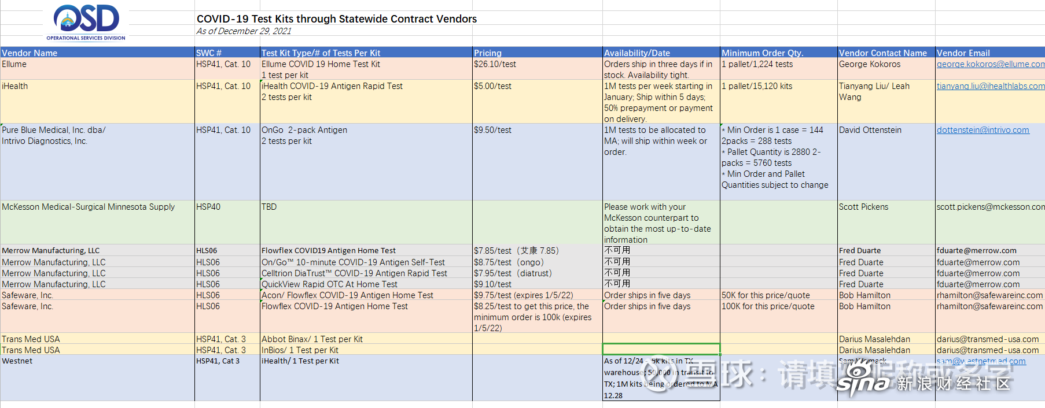1045x408 pixels.
Task: Click the 'Minimum Order Qty.' header cell
Action: pos(779,53)
